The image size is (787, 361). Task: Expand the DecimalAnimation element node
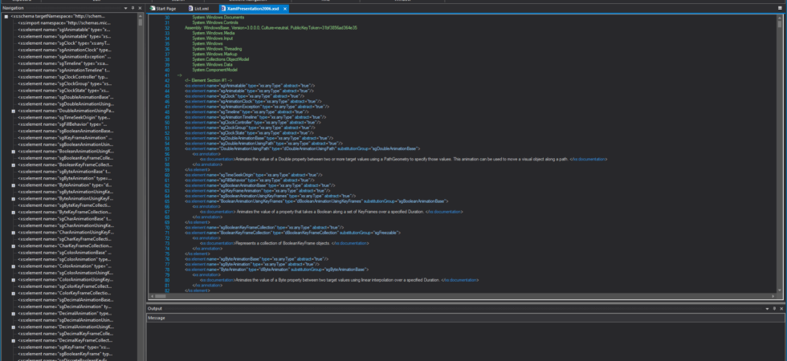tap(13, 314)
